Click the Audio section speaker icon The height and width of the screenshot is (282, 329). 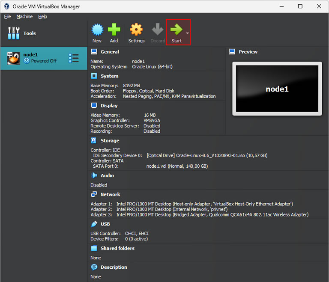94,175
